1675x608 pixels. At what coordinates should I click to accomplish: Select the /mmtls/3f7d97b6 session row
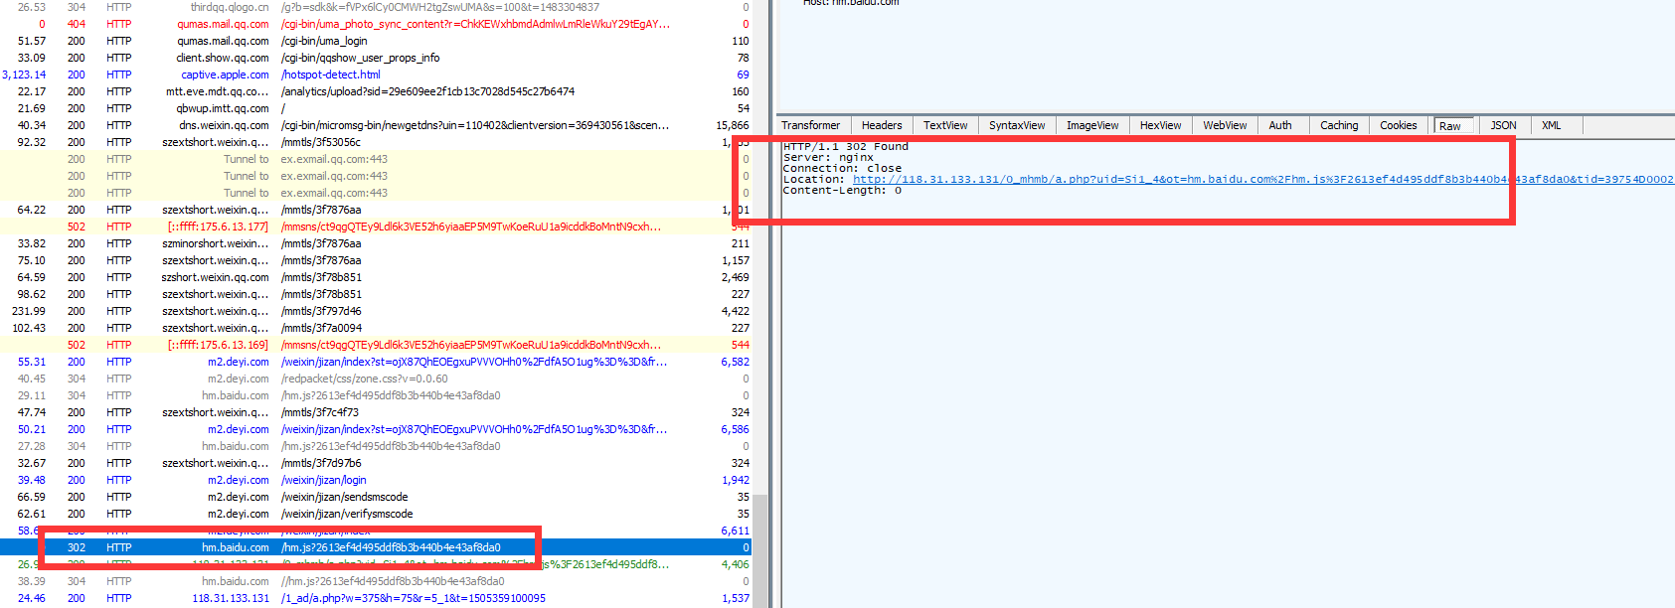point(376,463)
